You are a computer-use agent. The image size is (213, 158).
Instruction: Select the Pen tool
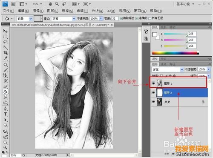[x=6, y=109]
